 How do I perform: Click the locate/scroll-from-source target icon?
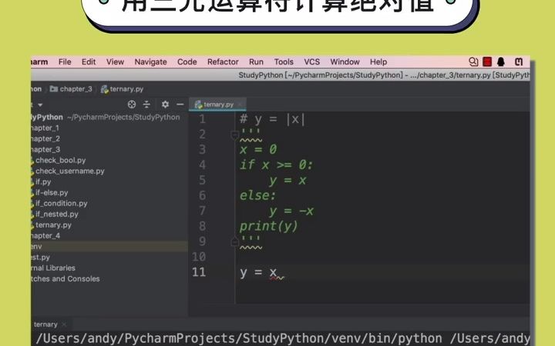coord(132,105)
